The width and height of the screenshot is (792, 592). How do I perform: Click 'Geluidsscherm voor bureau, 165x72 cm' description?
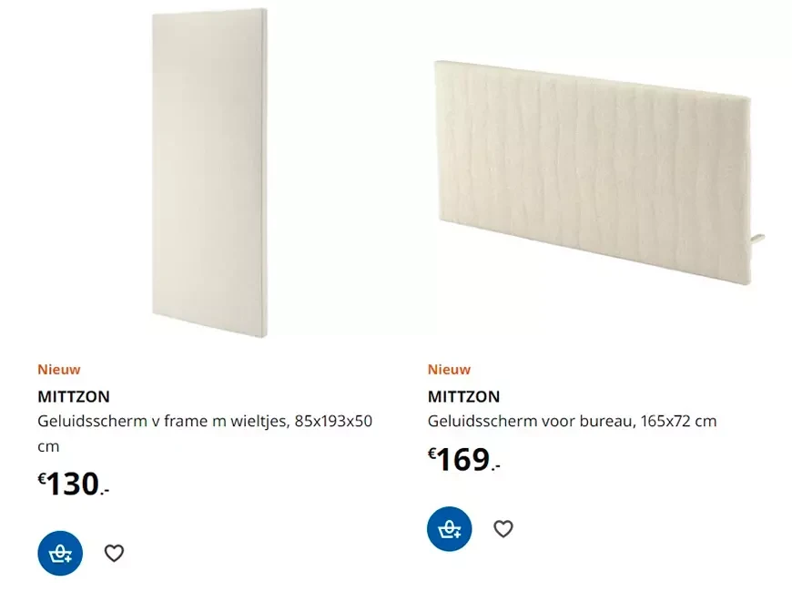[572, 421]
